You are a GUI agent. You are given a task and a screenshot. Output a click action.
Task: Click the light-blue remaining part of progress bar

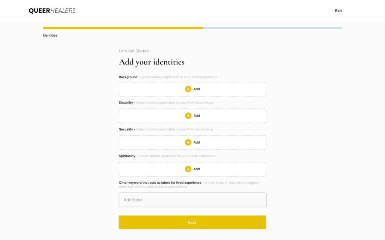[x=273, y=28]
